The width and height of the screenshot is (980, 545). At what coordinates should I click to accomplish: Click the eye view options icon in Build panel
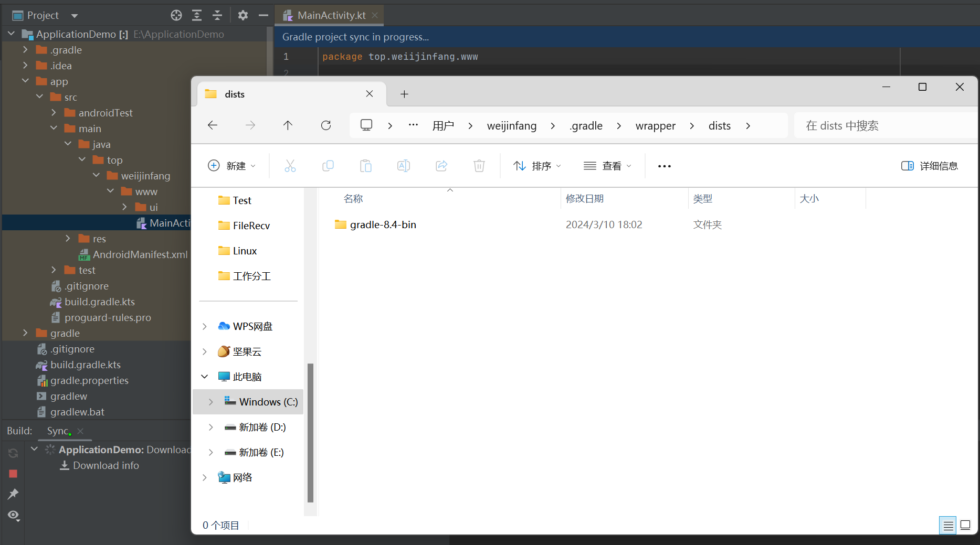coord(14,515)
